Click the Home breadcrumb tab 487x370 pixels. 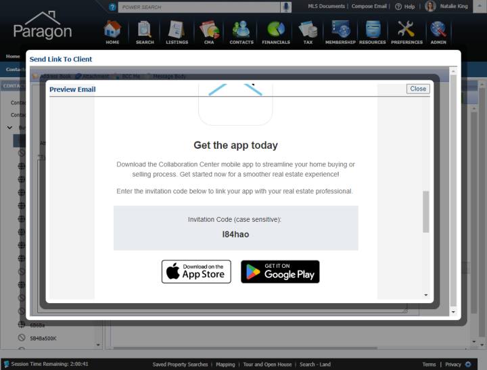coord(13,56)
